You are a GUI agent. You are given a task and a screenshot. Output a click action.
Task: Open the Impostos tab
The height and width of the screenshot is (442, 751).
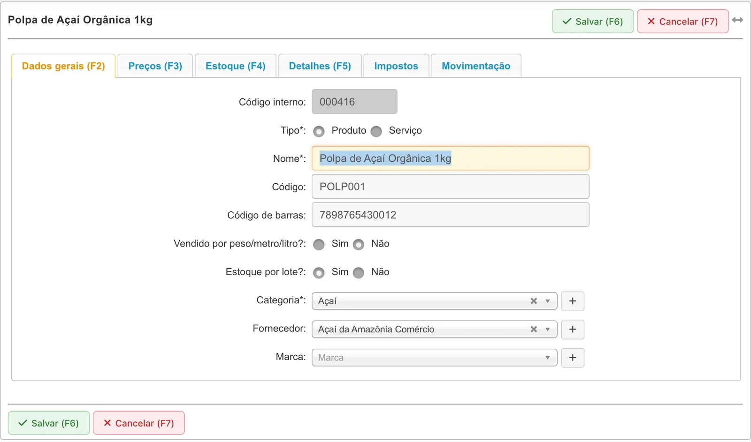pyautogui.click(x=396, y=66)
